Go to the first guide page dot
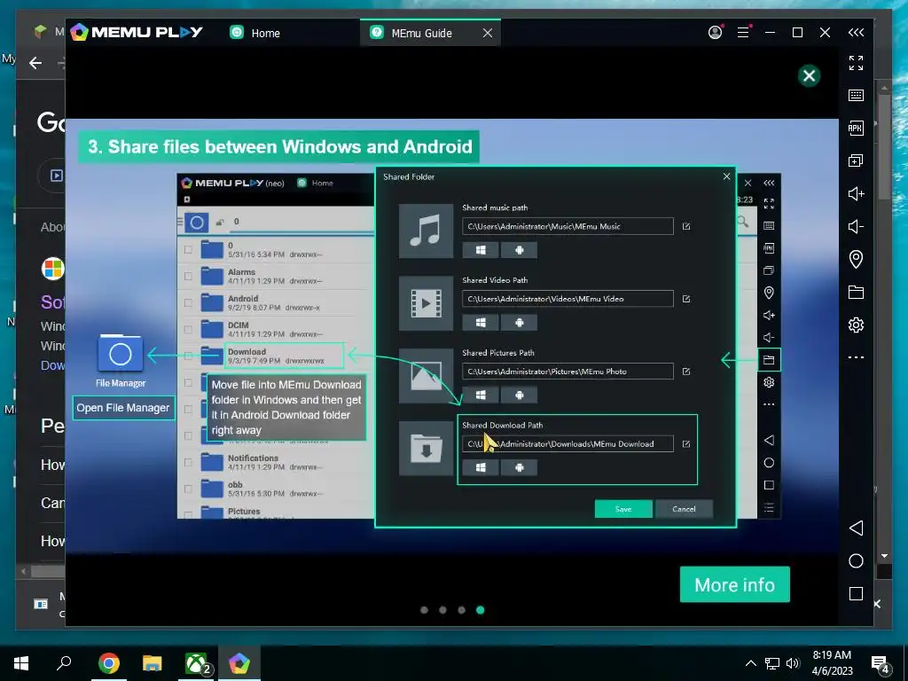Image resolution: width=908 pixels, height=681 pixels. (425, 610)
